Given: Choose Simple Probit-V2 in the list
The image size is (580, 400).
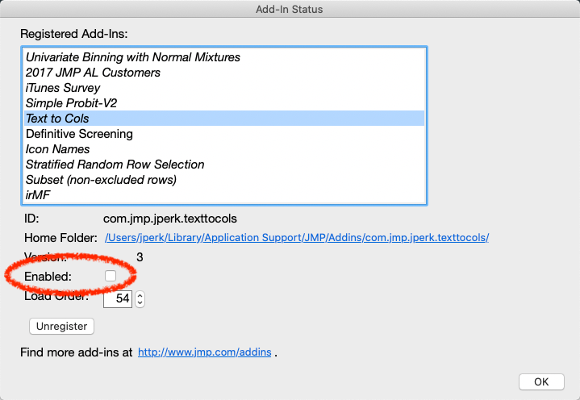Looking at the screenshot, I should coord(224,103).
